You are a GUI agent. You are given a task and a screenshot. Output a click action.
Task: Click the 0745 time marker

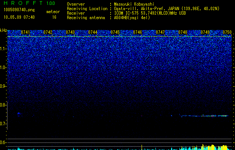115,32
